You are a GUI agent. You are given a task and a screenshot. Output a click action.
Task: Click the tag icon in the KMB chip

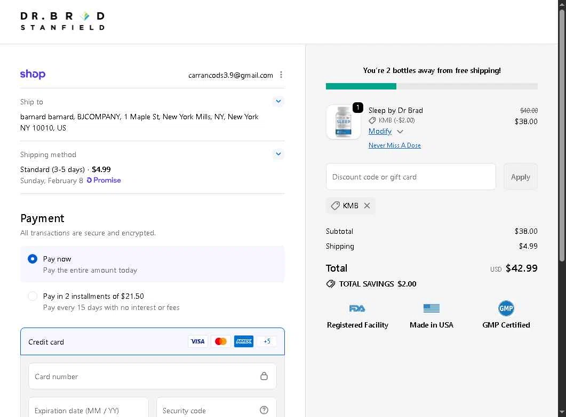336,206
